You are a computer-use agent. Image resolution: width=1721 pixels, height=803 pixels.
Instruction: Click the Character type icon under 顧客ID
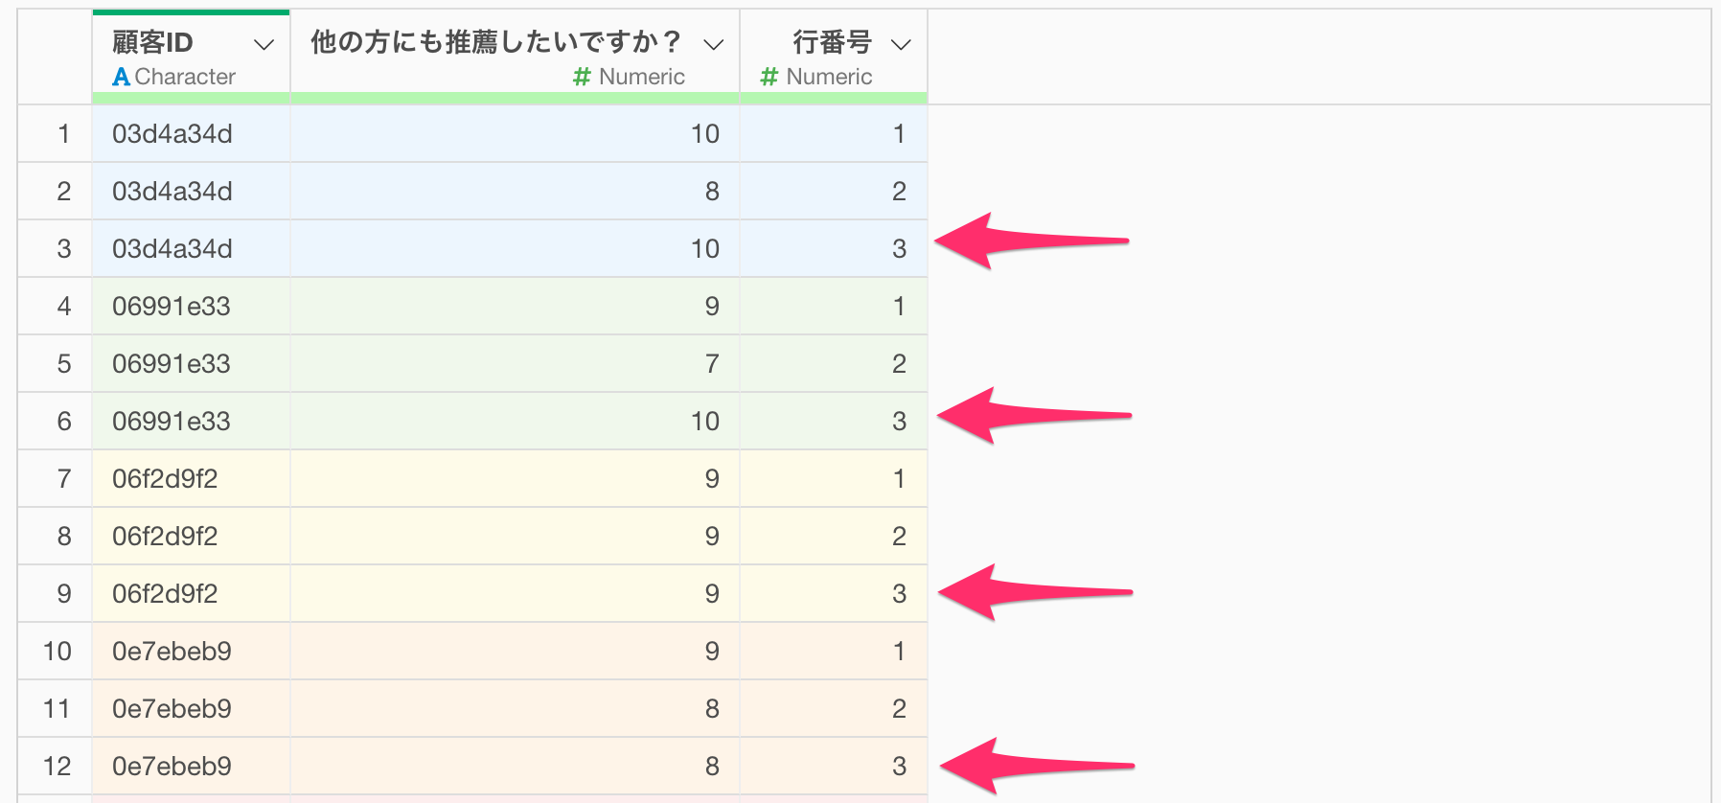[121, 77]
